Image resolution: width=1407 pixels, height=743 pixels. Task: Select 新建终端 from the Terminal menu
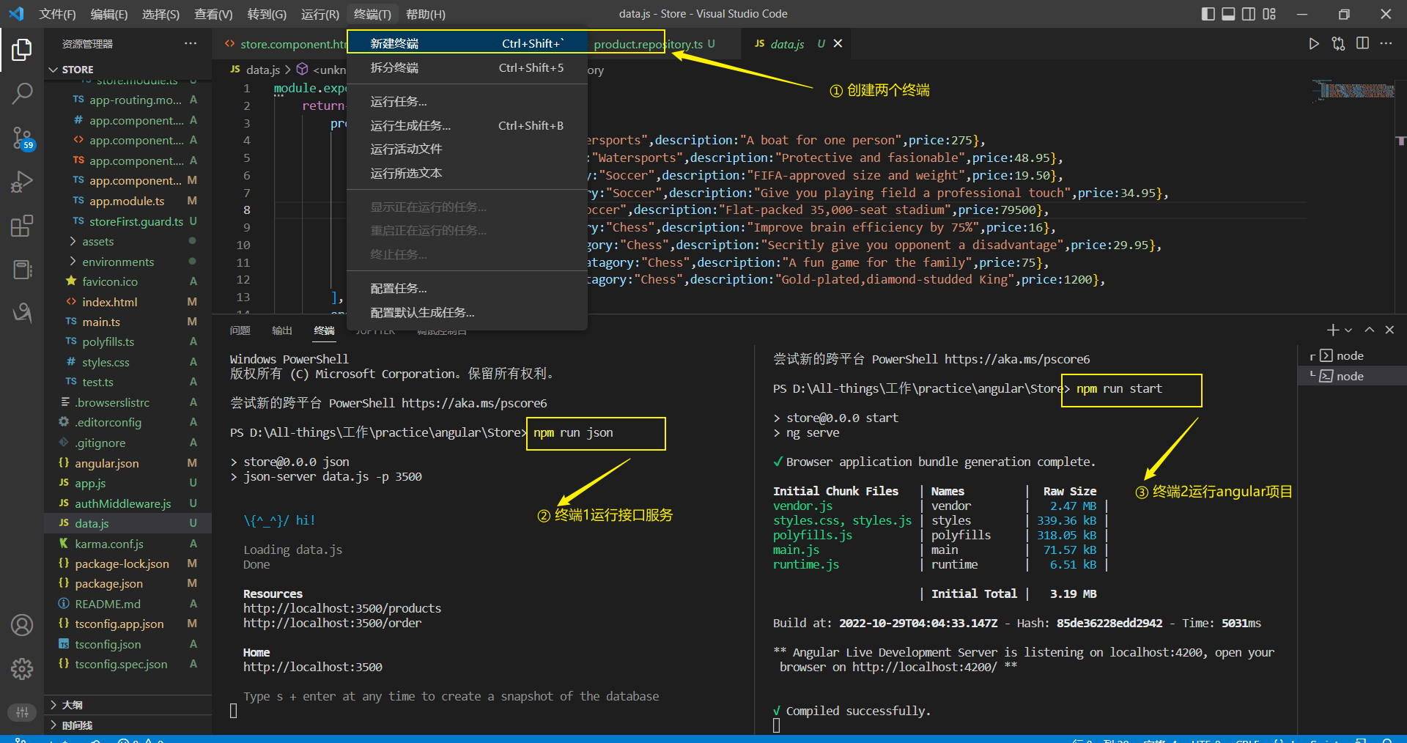click(x=394, y=44)
